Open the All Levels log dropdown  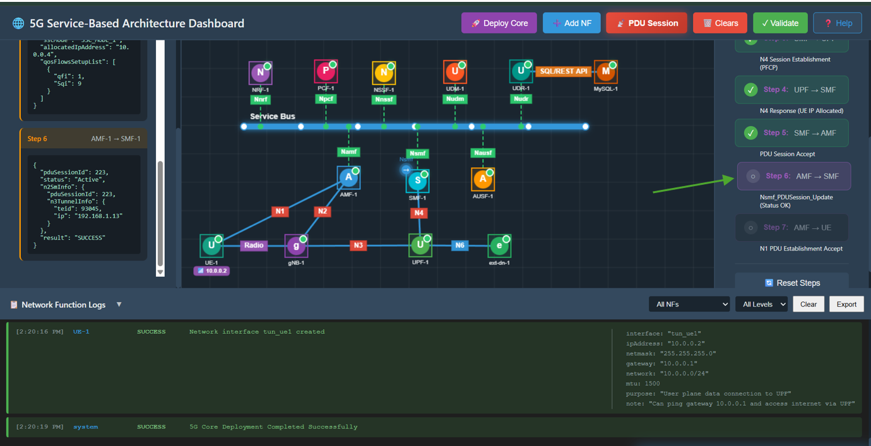click(761, 304)
